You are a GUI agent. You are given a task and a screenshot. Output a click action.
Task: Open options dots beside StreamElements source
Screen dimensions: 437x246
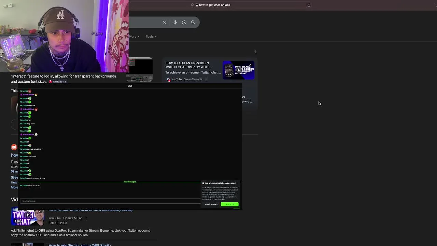pos(206,79)
